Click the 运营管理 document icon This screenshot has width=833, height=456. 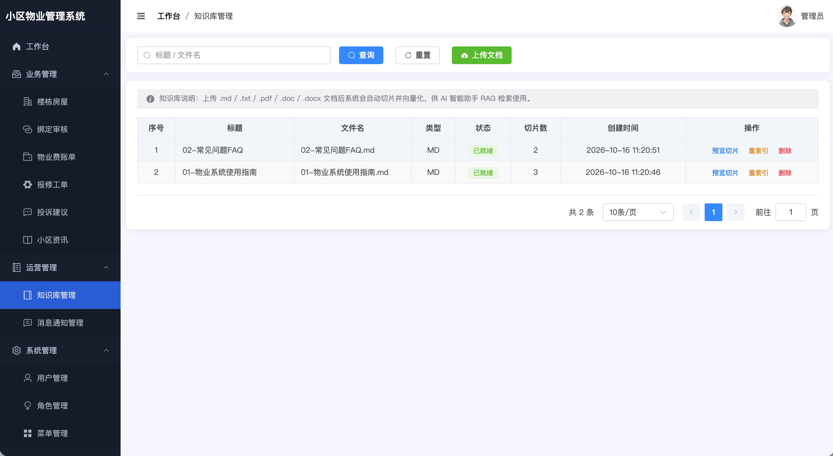click(x=17, y=267)
